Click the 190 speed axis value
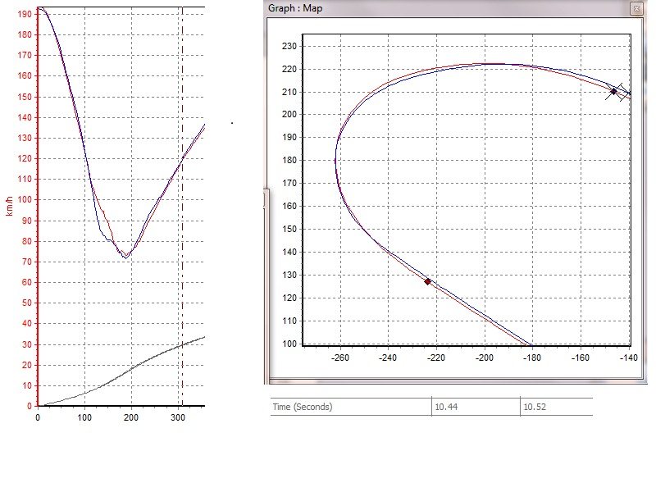 (25, 14)
